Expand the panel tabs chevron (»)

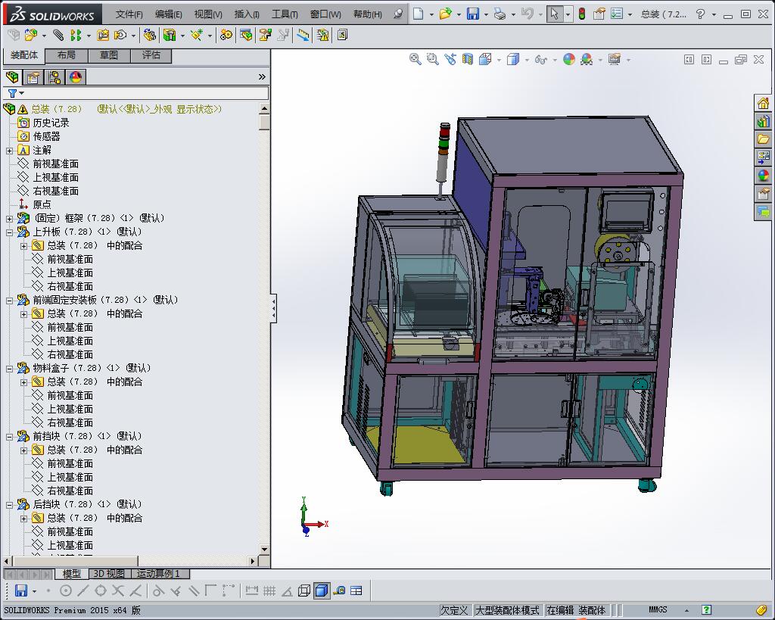262,76
